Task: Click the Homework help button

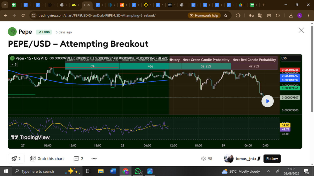Action: [x=204, y=15]
